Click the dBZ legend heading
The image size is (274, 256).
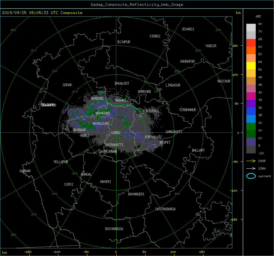click(x=258, y=16)
